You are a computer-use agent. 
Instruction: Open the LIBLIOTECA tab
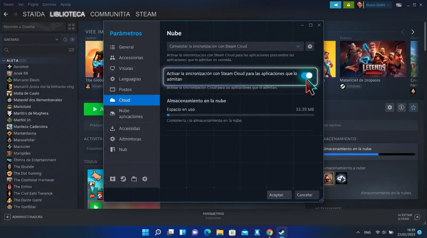click(67, 14)
